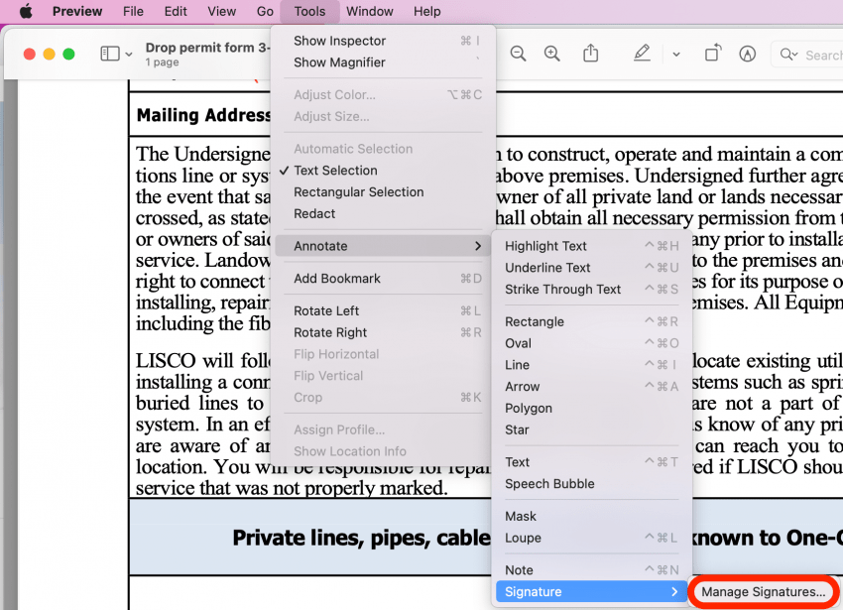This screenshot has height=610, width=843.
Task: Choose Show Inspector from Tools menu
Action: (x=339, y=41)
